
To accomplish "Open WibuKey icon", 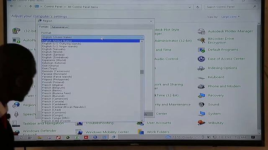I will (x=201, y=122).
